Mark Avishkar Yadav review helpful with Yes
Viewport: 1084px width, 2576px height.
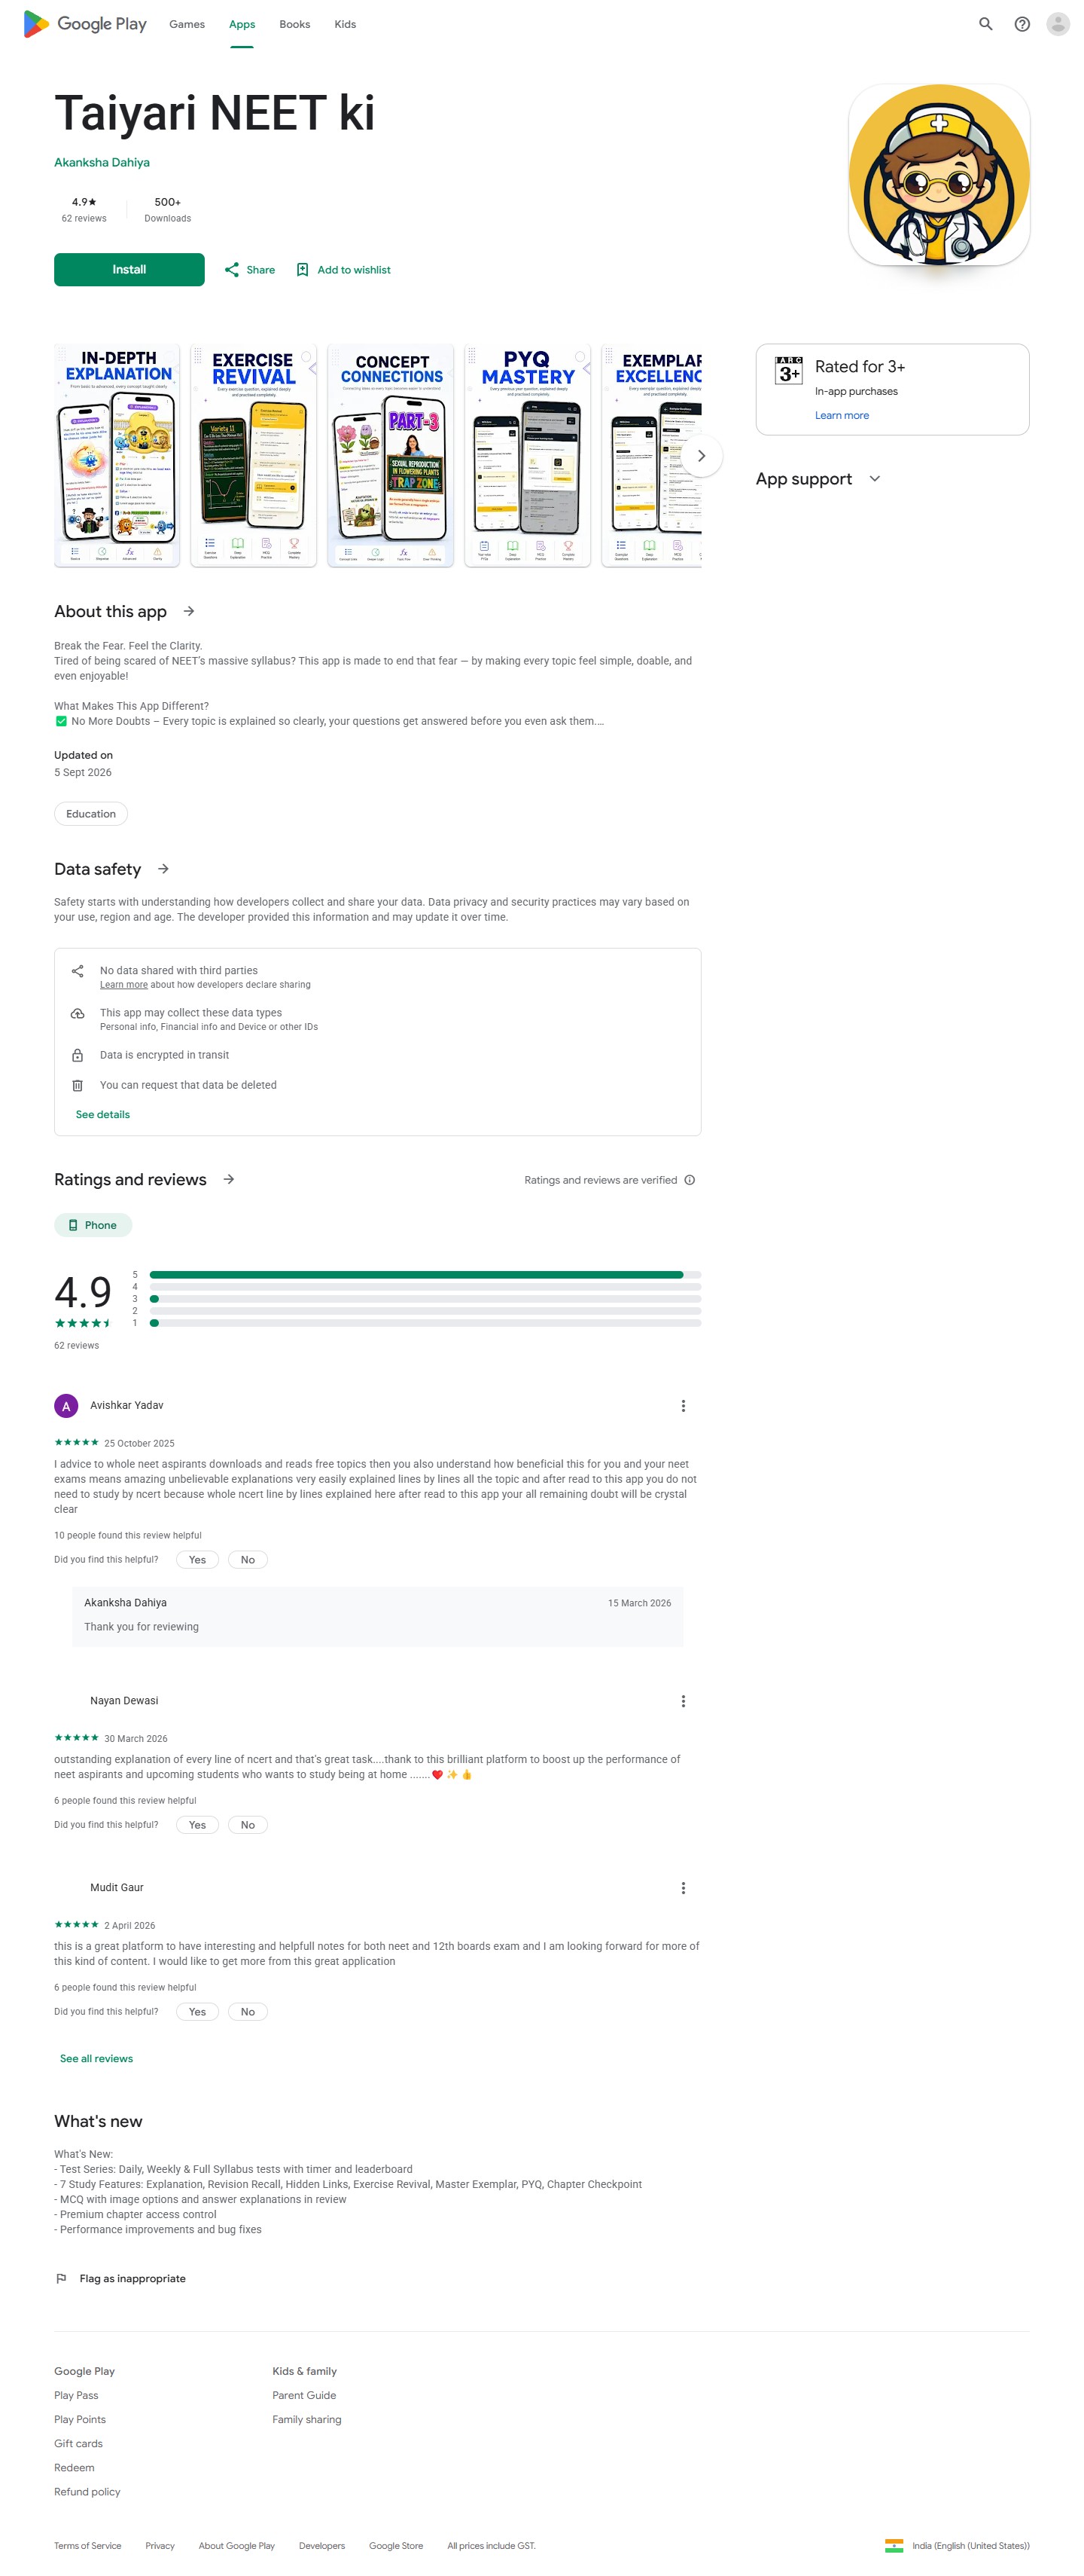[x=196, y=1559]
